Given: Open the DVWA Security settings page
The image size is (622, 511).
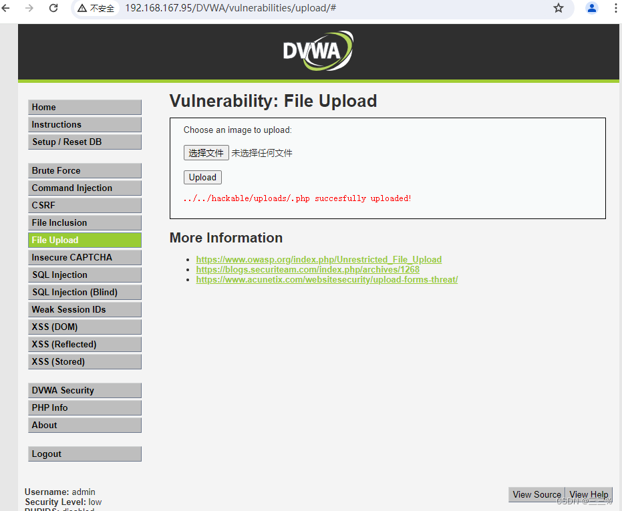Looking at the screenshot, I should coord(85,390).
